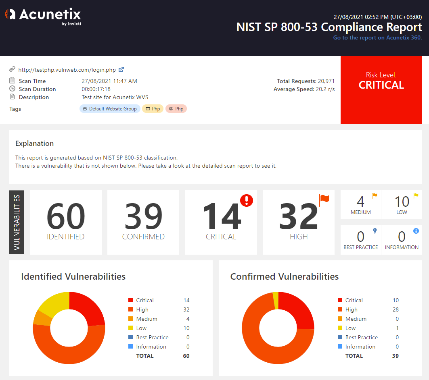Viewport: 429px width, 380px height.
Task: Click the orange High swatch in the Confirmed legend
Action: coord(340,309)
